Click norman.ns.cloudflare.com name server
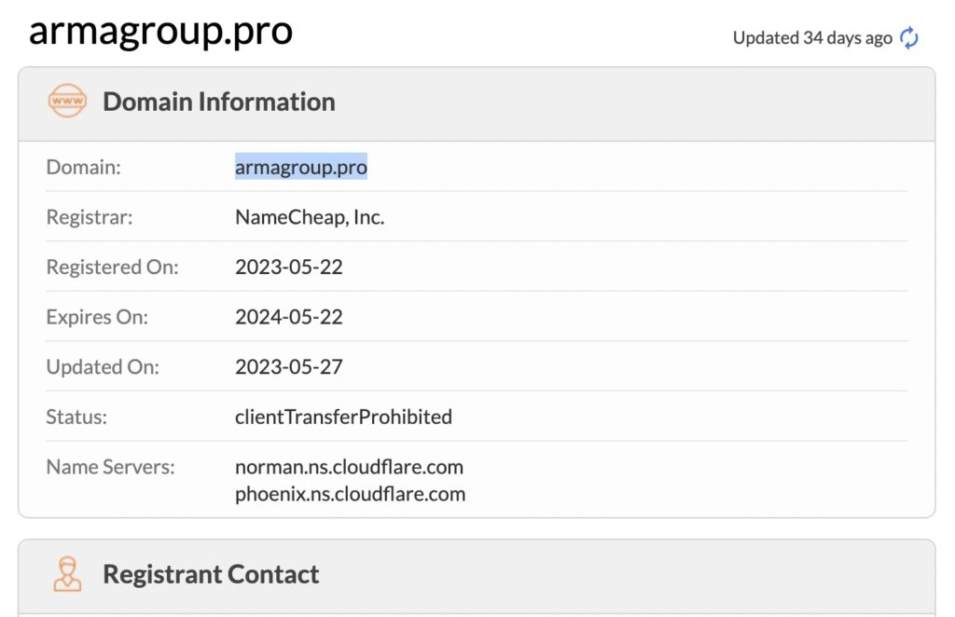 (x=349, y=467)
